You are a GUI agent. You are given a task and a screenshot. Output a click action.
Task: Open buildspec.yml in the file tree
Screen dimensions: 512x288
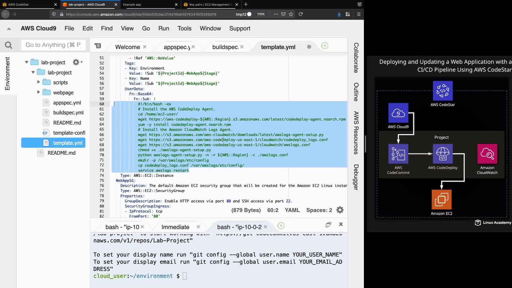(68, 113)
